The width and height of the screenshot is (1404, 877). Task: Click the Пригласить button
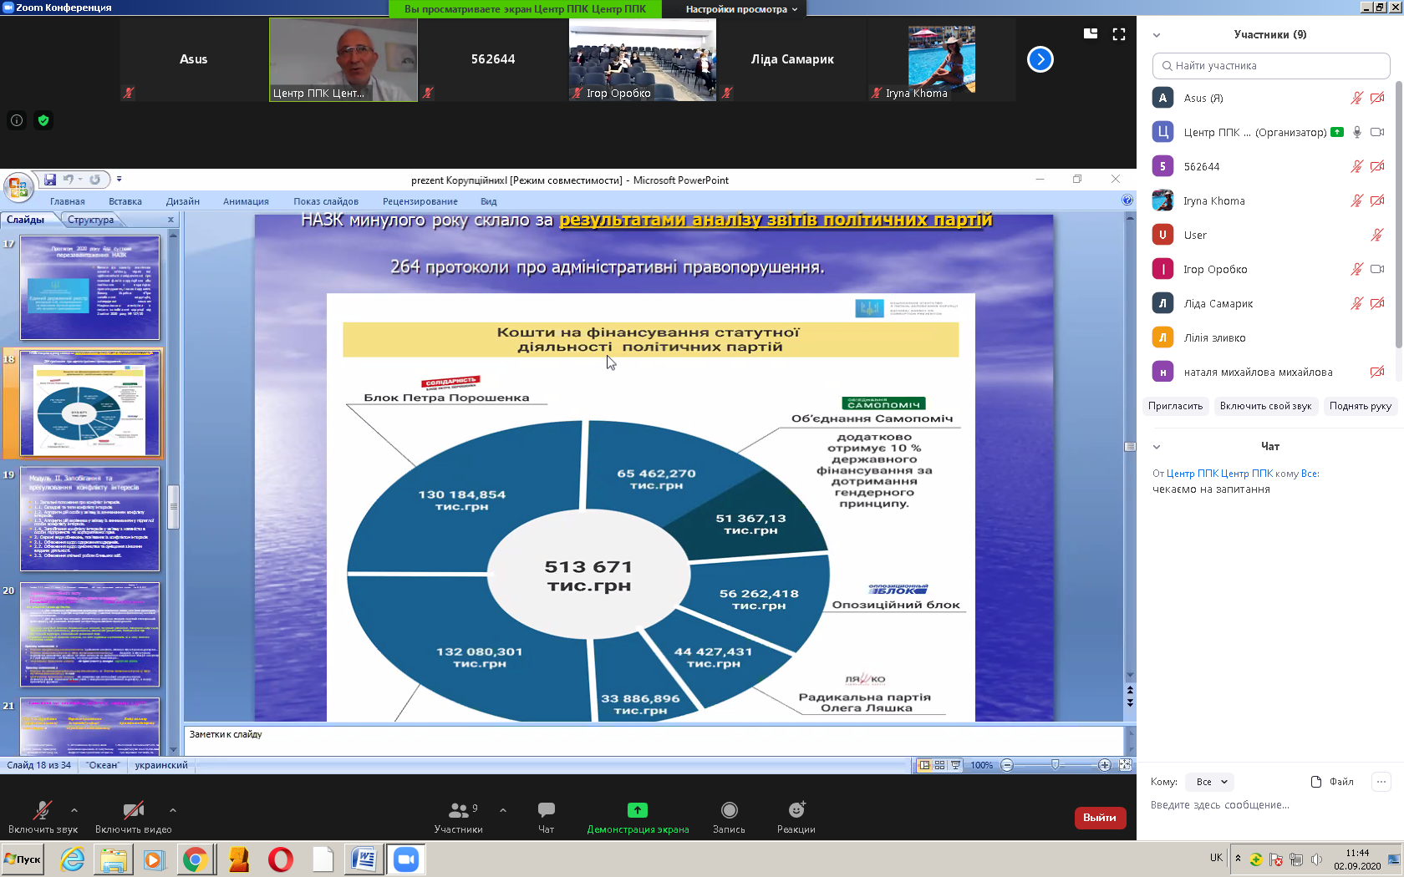point(1176,406)
